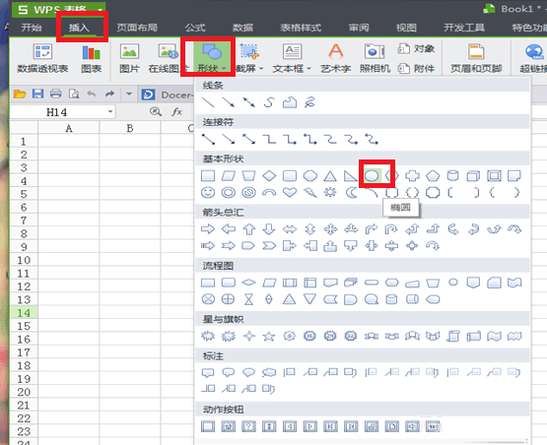Viewport: 547px width, 445px height.
Task: Save the workbook with the disk icon
Action: 37,94
